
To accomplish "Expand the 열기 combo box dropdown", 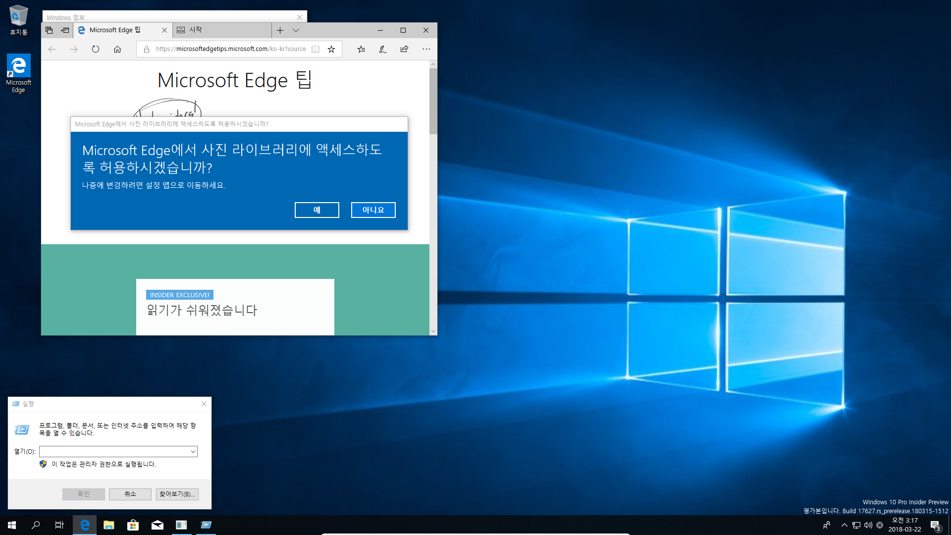I will click(193, 451).
